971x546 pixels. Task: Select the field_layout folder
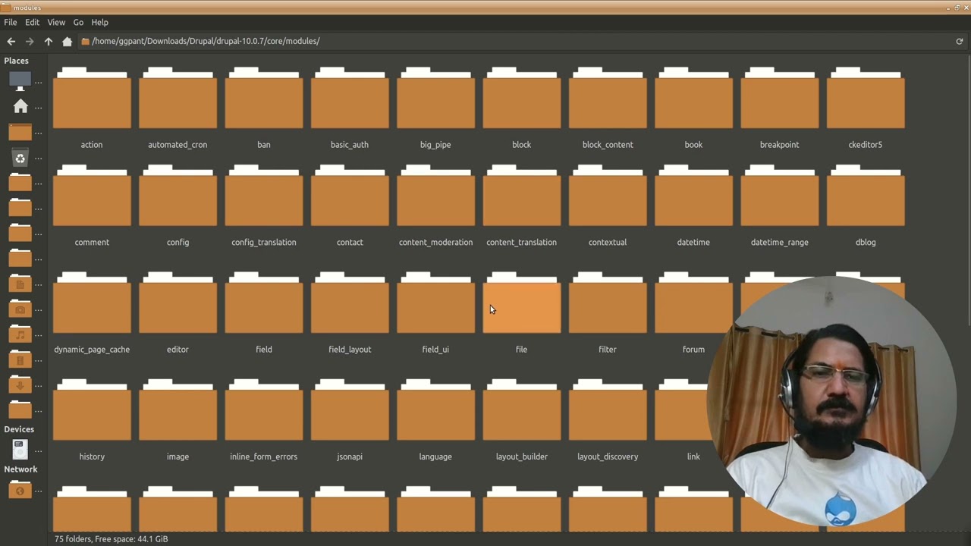(350, 303)
